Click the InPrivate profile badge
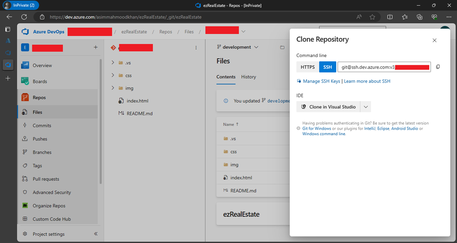Image resolution: width=457 pixels, height=243 pixels. click(x=21, y=5)
